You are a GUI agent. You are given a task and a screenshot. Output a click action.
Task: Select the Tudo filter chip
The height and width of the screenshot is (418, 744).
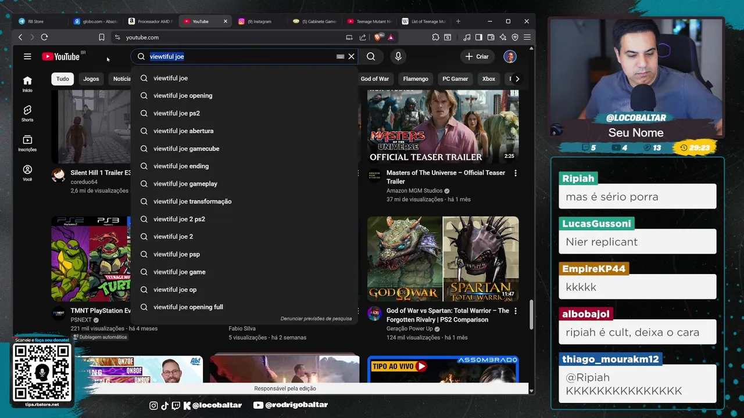point(62,79)
